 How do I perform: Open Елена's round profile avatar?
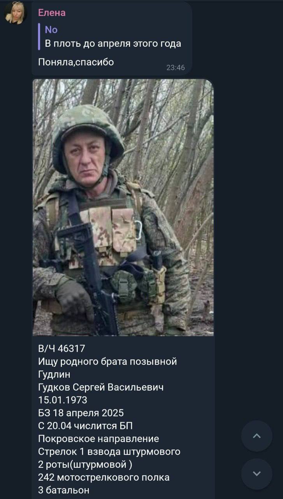16,13
